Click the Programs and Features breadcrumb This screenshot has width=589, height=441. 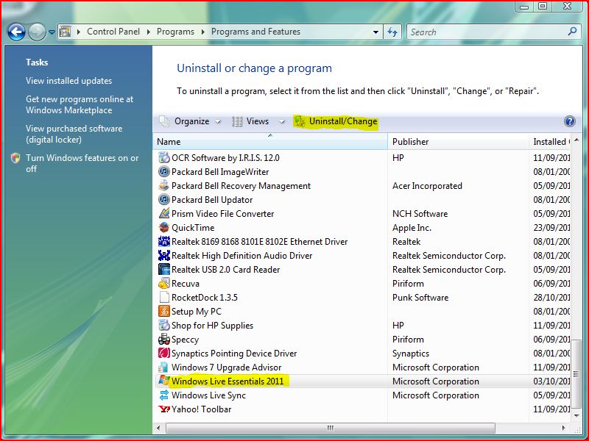(255, 32)
